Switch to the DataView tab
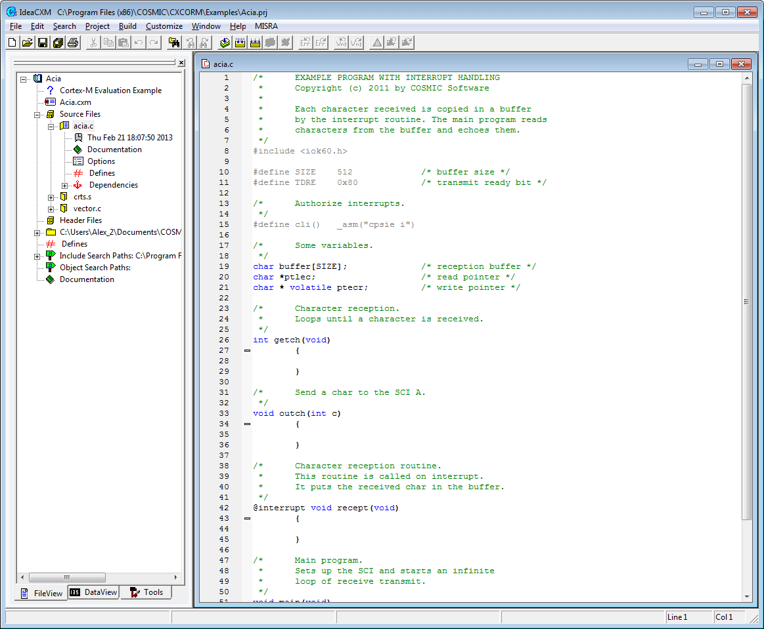Image resolution: width=764 pixels, height=629 pixels. 94,592
